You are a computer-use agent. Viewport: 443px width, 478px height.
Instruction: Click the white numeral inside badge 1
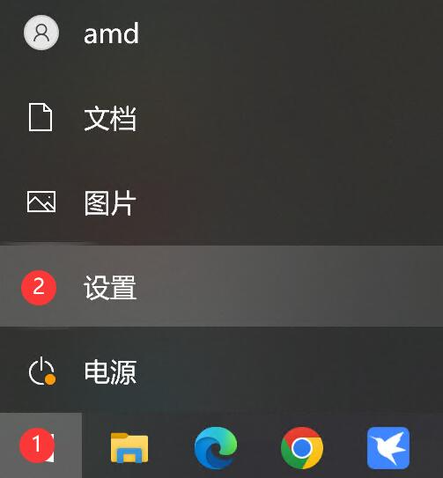[x=37, y=444]
